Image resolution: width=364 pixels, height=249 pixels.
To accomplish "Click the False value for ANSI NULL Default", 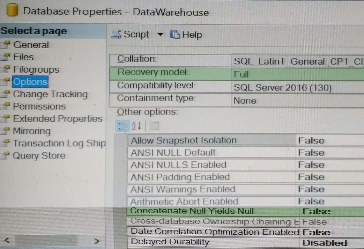I will tap(311, 153).
